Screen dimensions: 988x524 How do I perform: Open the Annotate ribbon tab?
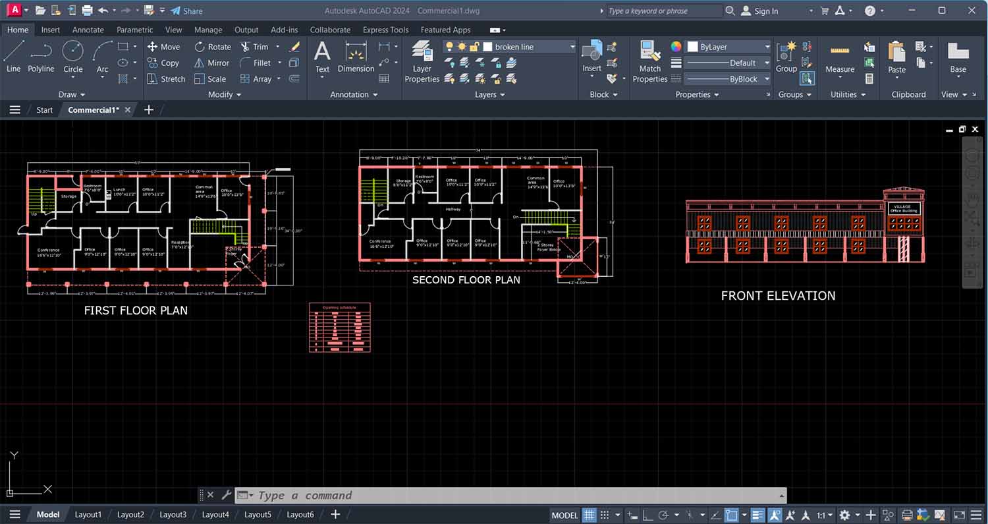tap(88, 30)
